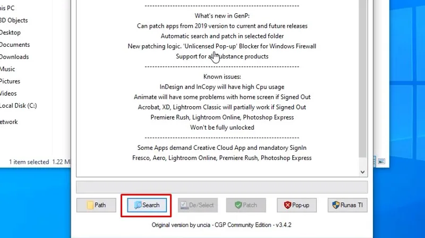Click the Patch button with green shield

246,205
